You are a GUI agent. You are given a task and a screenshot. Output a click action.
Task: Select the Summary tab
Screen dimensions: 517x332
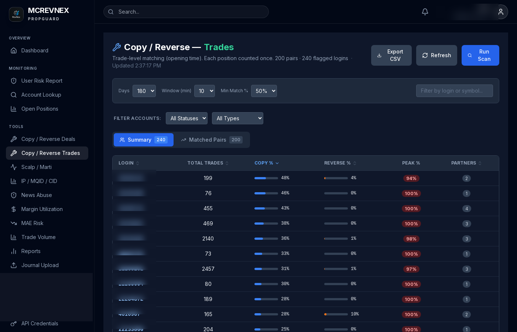coord(143,140)
